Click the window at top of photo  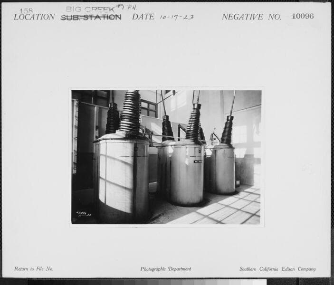tap(148, 108)
